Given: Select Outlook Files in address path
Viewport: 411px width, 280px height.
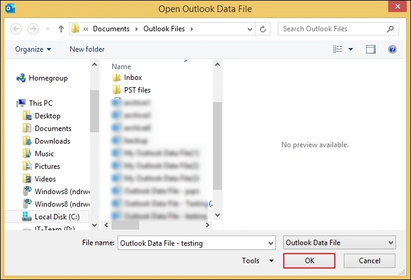Looking at the screenshot, I should (164, 29).
